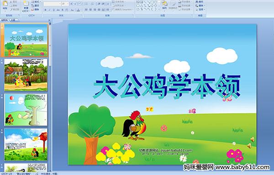274x175 pixels.
Task: Open the Convert to SmartArt dropdown
Action: tap(123, 10)
